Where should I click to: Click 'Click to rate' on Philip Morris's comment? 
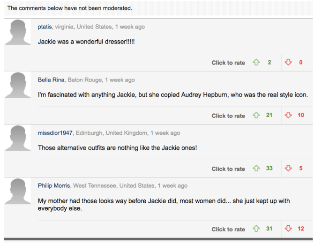(228, 229)
